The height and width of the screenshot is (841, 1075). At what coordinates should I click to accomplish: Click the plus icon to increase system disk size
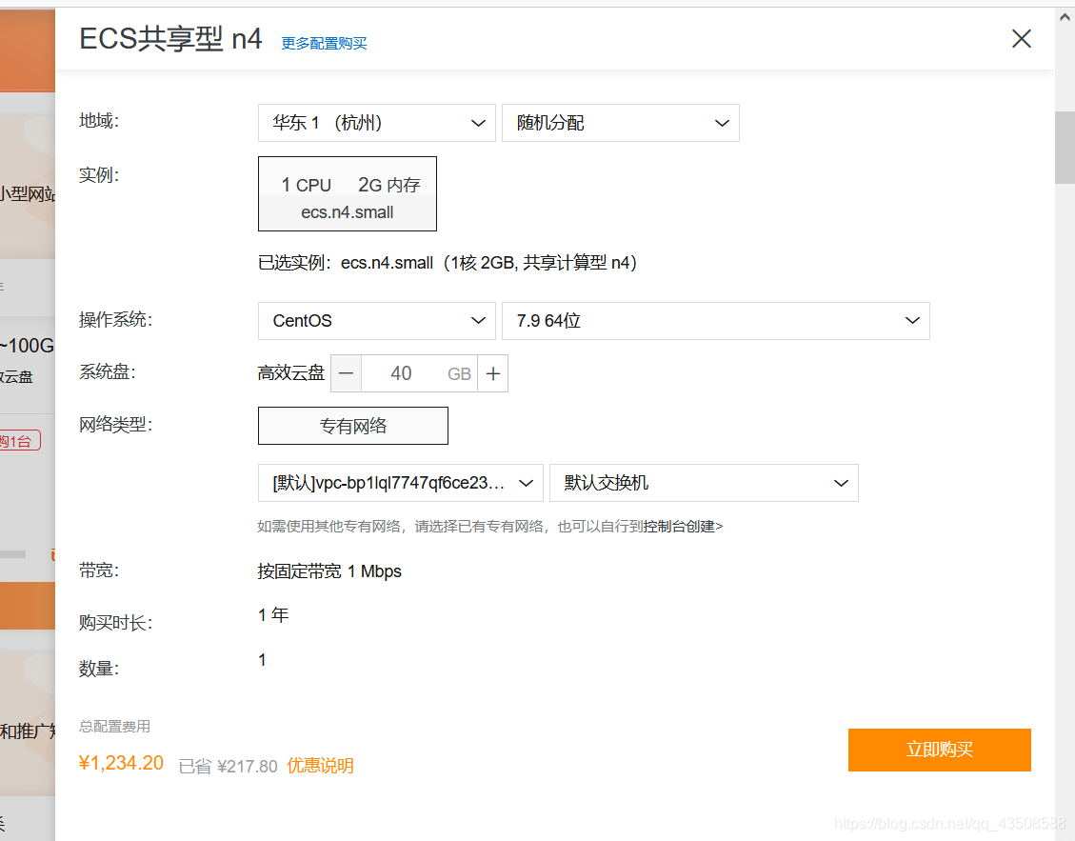click(x=493, y=372)
